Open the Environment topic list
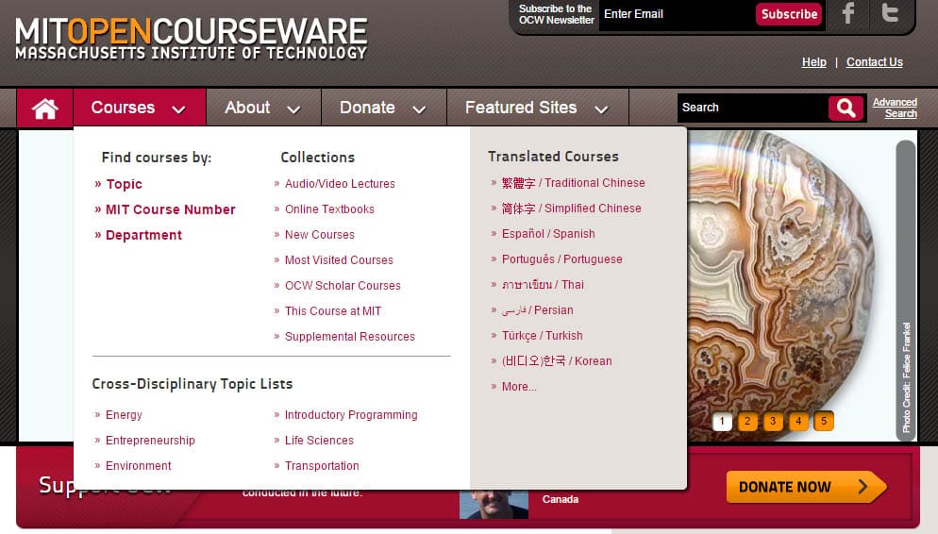Viewport: 938px width, 534px height. point(138,466)
